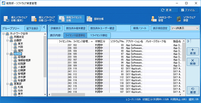
Task: Open the 1～1件表示 dropdown
Action: click(185, 28)
